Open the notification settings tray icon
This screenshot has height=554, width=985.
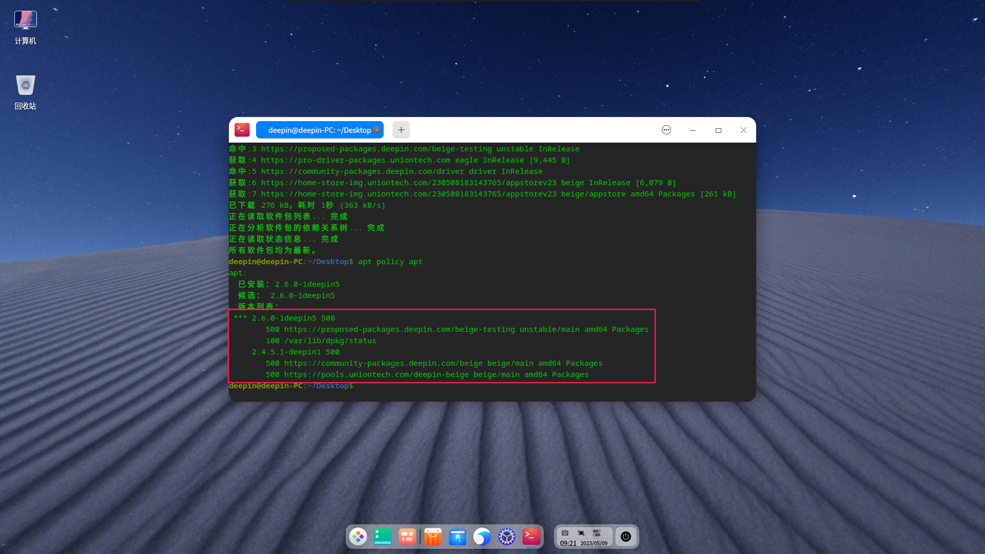(x=597, y=533)
